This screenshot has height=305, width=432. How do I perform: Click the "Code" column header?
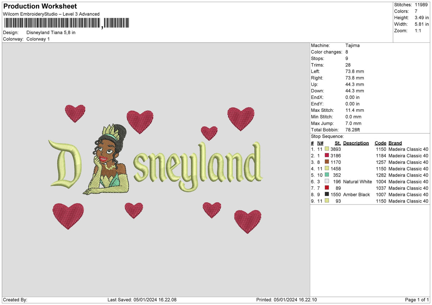point(380,143)
